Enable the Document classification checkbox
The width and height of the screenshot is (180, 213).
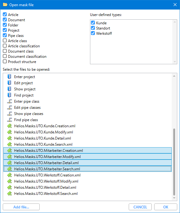[5, 56]
